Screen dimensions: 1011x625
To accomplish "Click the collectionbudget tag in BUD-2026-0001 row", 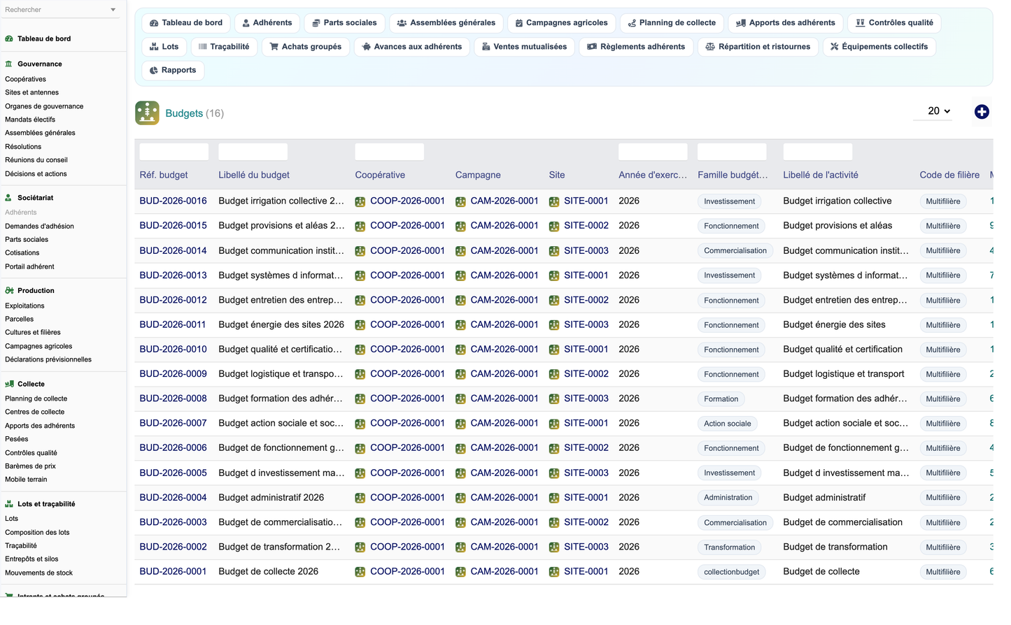I will pos(731,572).
